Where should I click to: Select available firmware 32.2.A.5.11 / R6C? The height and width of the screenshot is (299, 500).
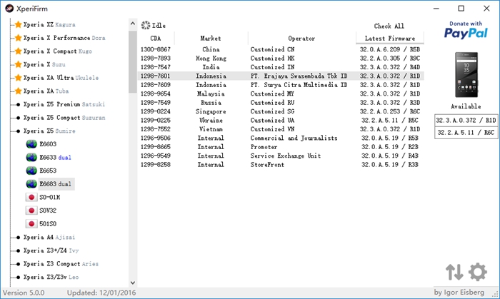[466, 133]
